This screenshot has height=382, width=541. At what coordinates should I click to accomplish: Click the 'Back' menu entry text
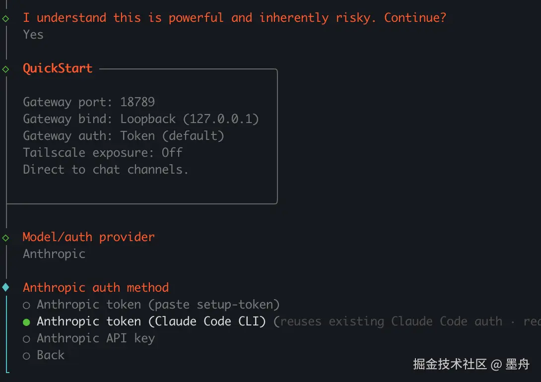tap(51, 355)
